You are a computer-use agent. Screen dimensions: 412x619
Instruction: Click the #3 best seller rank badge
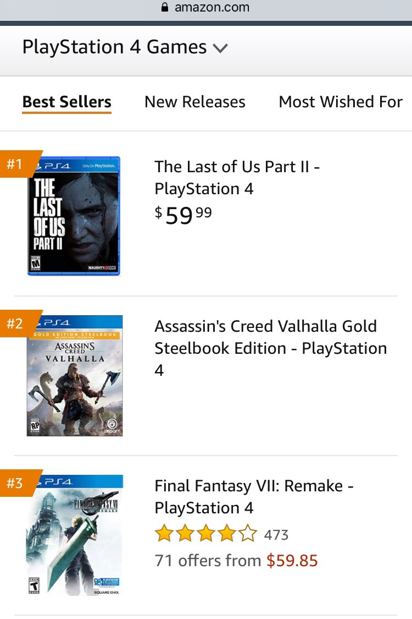tap(14, 483)
